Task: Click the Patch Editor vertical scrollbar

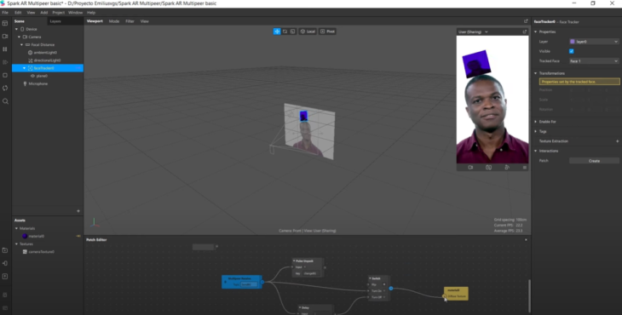Action: (529, 295)
